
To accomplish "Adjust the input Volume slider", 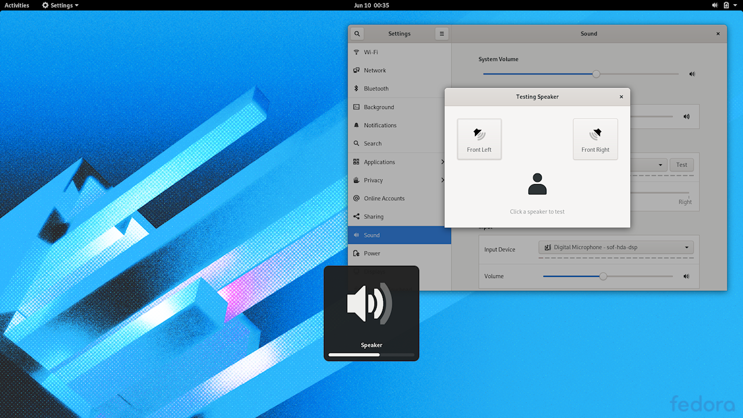I will (x=608, y=276).
